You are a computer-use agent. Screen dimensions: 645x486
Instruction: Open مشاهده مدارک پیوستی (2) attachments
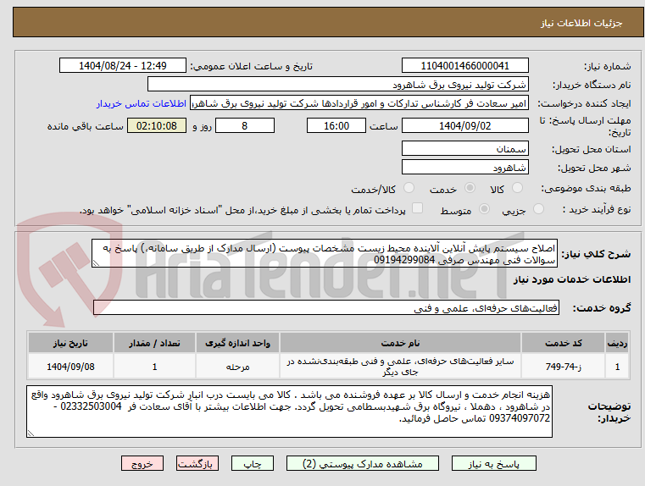pyautogui.click(x=363, y=463)
